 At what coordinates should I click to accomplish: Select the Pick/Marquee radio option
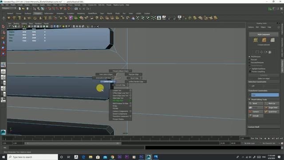tap(249, 56)
